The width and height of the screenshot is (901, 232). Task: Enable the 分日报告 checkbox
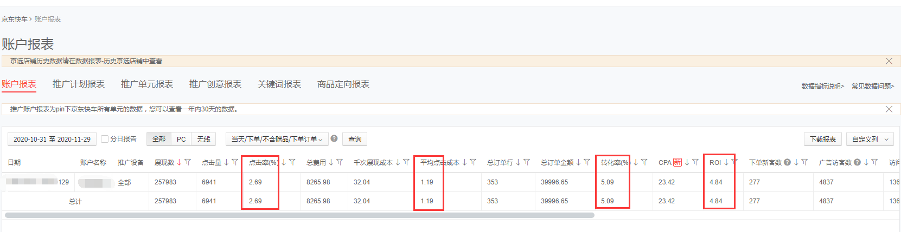105,139
